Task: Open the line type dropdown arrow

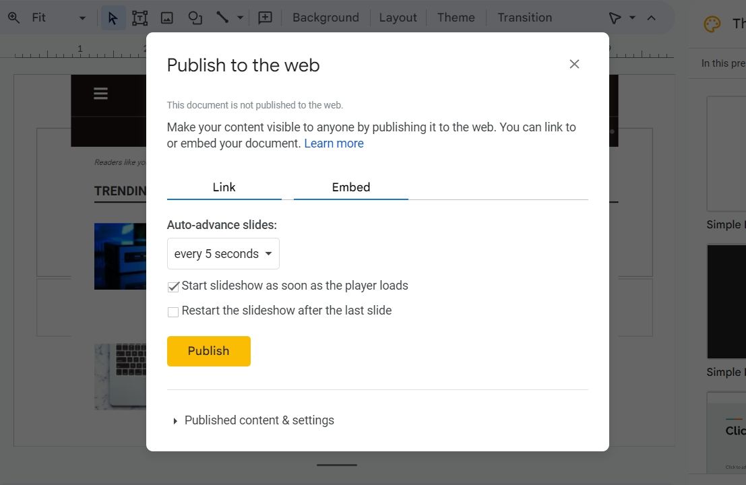Action: (x=240, y=18)
